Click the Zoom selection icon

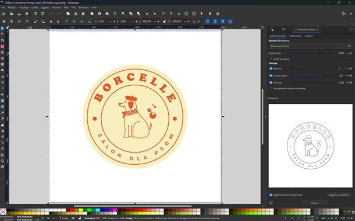[92, 14]
